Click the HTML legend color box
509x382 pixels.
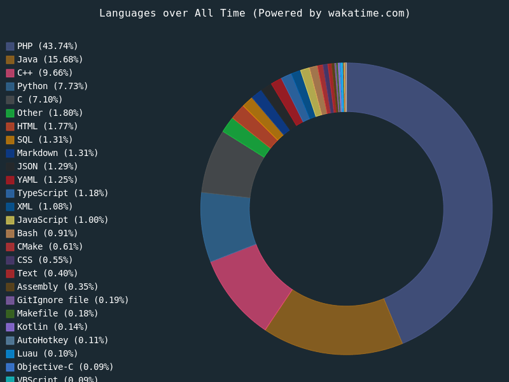[x=10, y=127]
